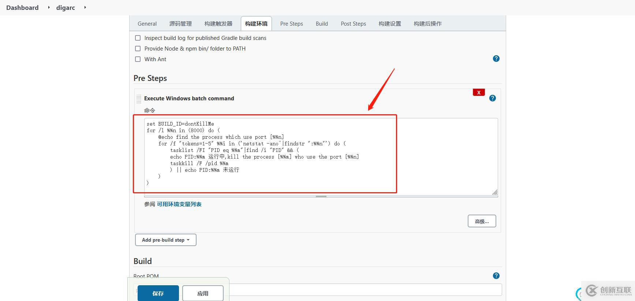Open help for the With Ant option

click(x=496, y=59)
